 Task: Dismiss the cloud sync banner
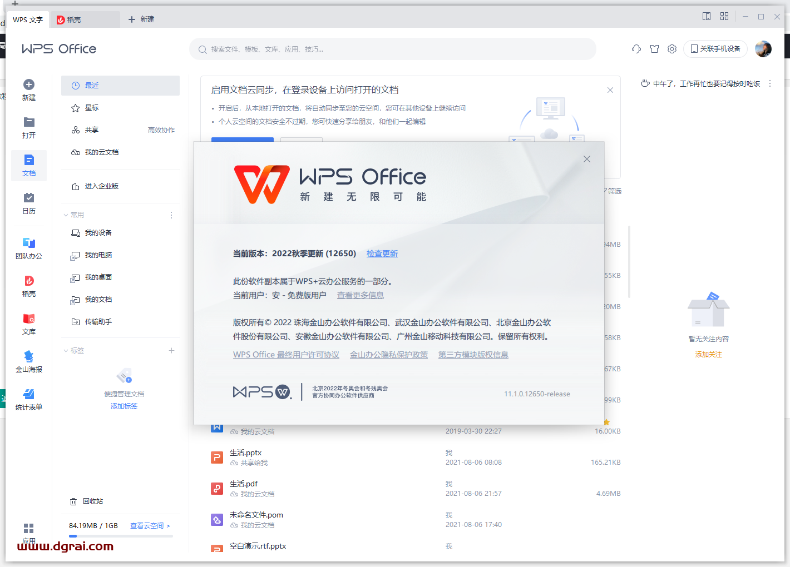610,90
